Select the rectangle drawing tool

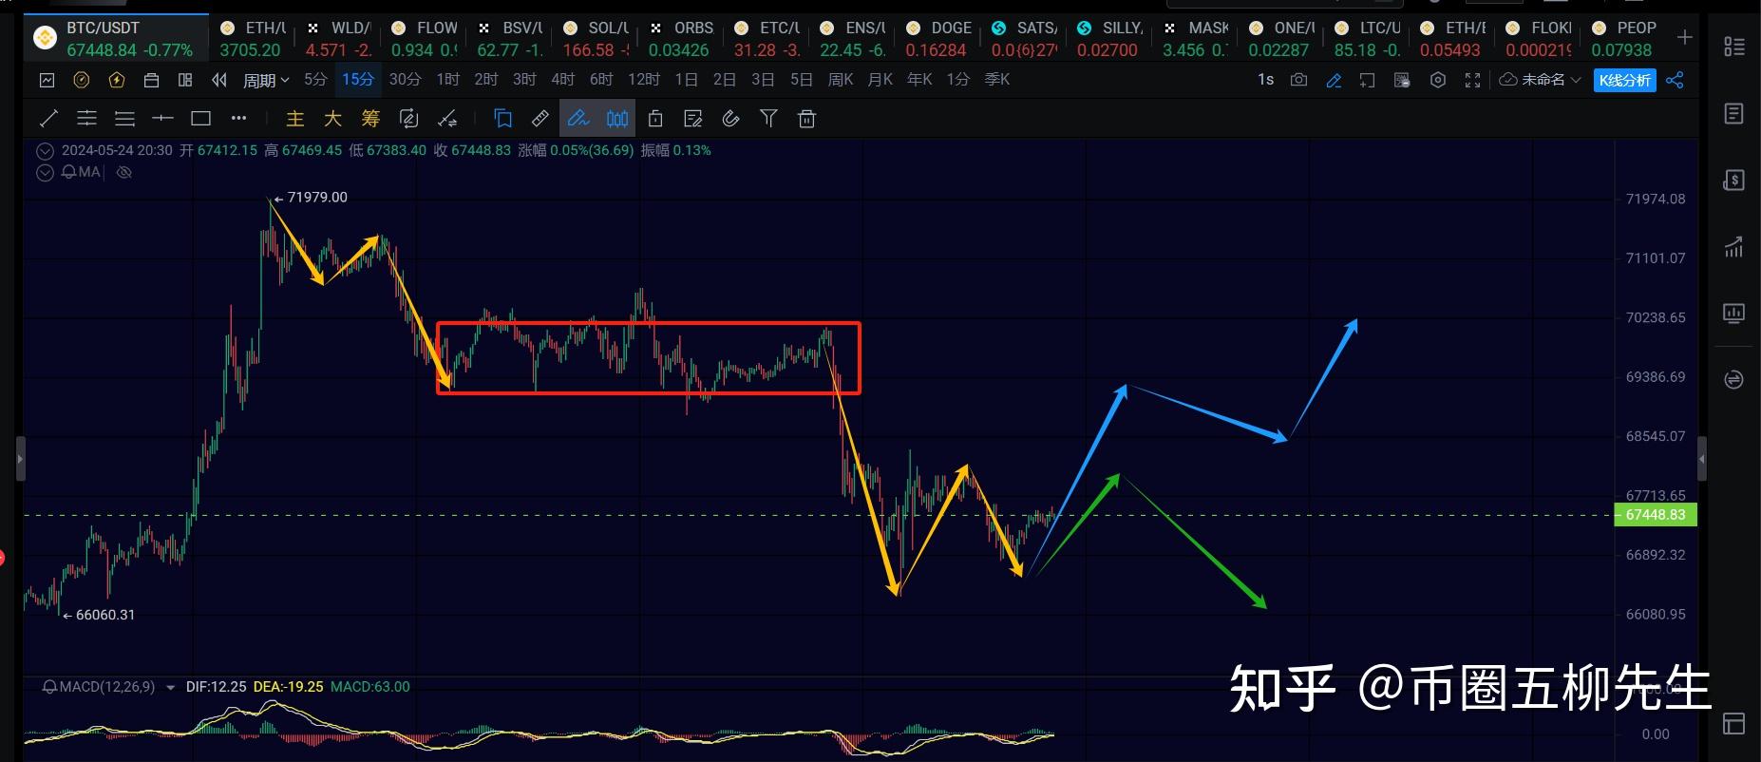coord(200,119)
